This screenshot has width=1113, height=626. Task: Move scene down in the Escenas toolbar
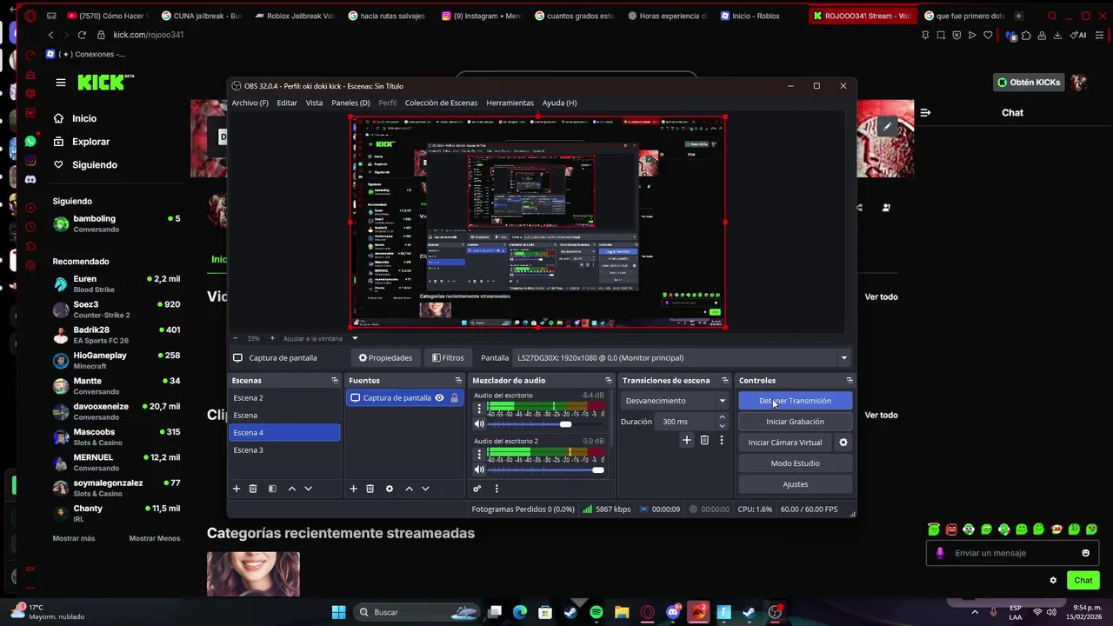pos(308,489)
